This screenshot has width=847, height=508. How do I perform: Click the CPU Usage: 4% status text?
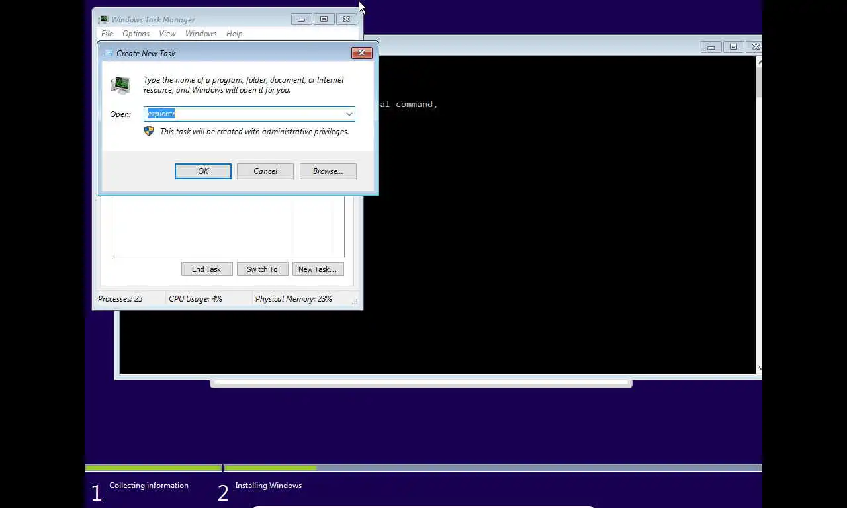coord(195,299)
